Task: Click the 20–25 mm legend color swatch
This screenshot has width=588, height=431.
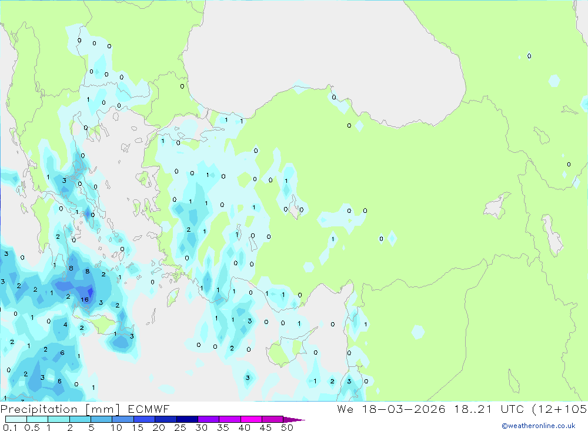Action: (166, 419)
